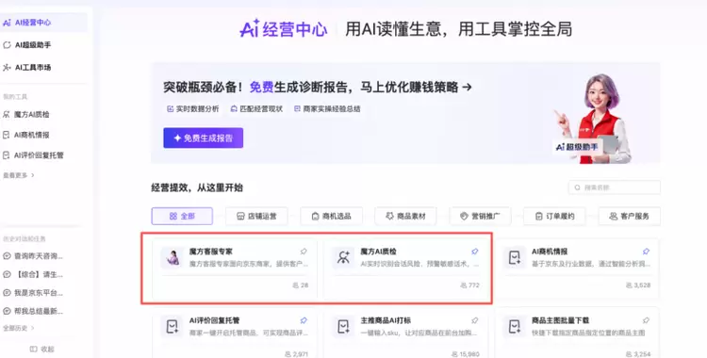Go to AI工具市场 in the sidebar
The height and width of the screenshot is (358, 707).
point(27,68)
